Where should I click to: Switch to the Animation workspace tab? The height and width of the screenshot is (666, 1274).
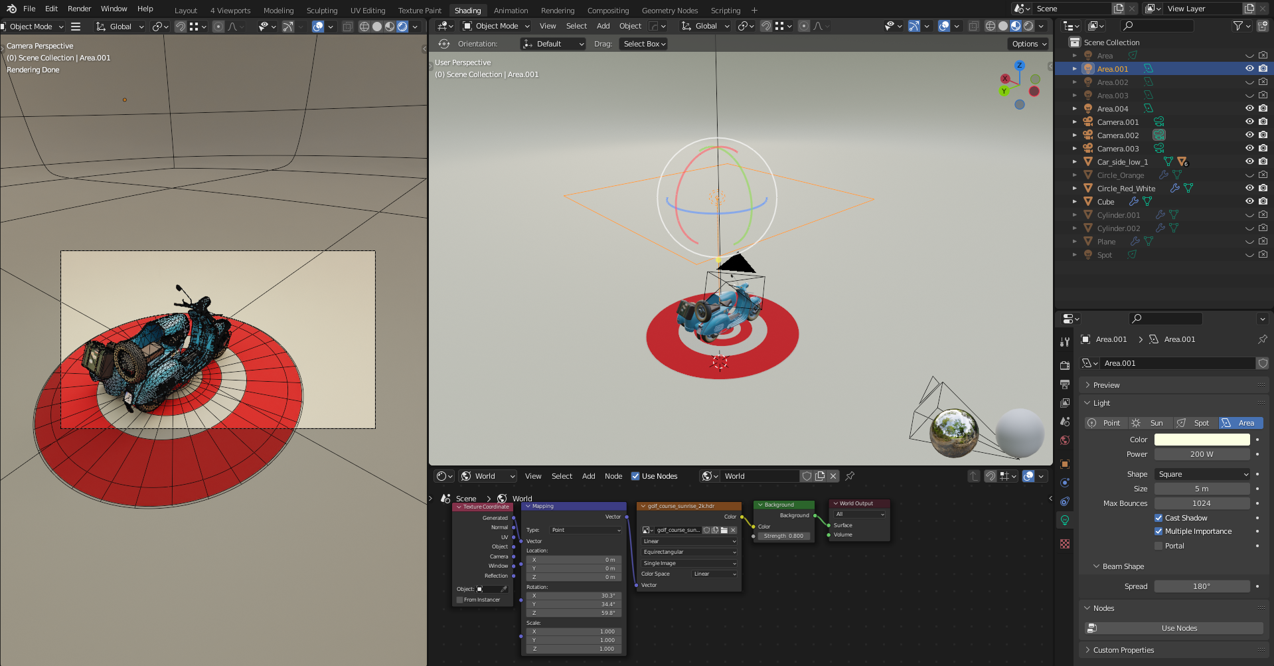pyautogui.click(x=511, y=10)
